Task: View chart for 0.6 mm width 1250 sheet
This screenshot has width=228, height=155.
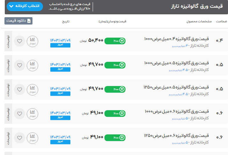Action: [x=32, y=137]
